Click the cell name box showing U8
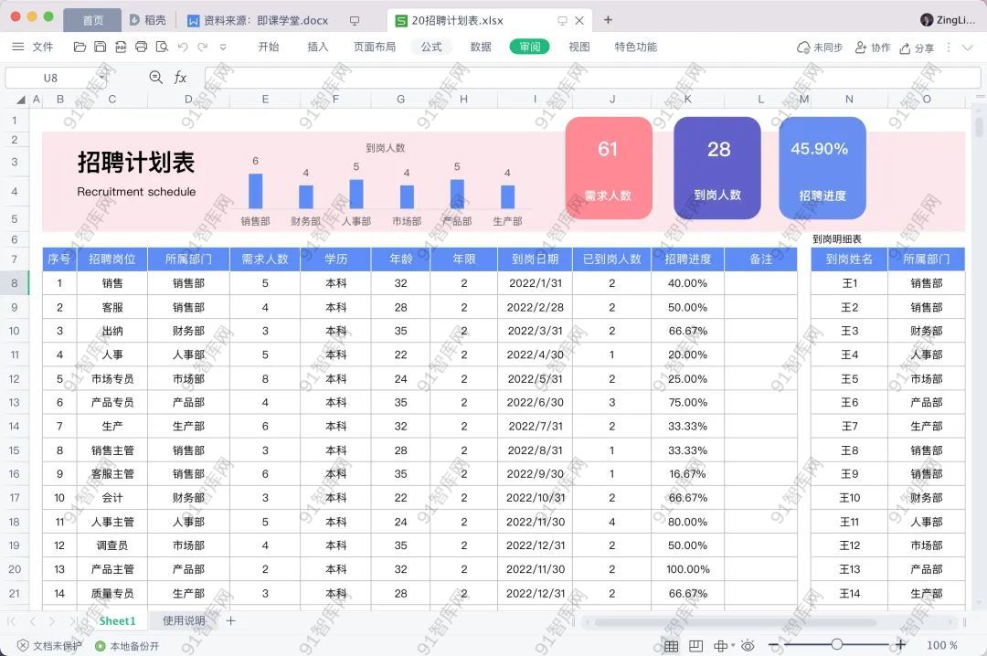The width and height of the screenshot is (987, 656). coord(50,78)
